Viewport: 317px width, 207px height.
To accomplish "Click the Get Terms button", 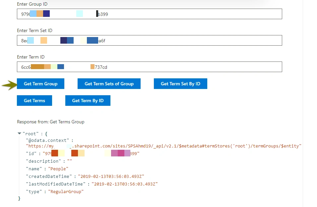I will [x=34, y=101].
